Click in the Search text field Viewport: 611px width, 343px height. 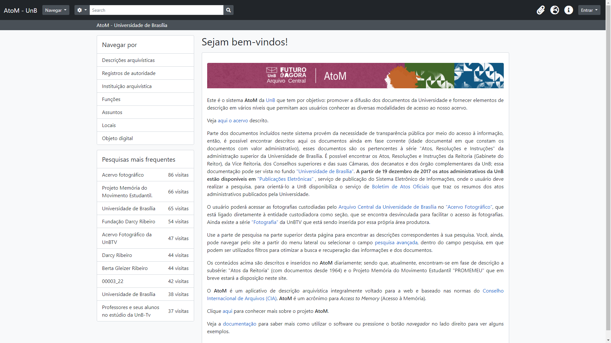click(x=156, y=10)
